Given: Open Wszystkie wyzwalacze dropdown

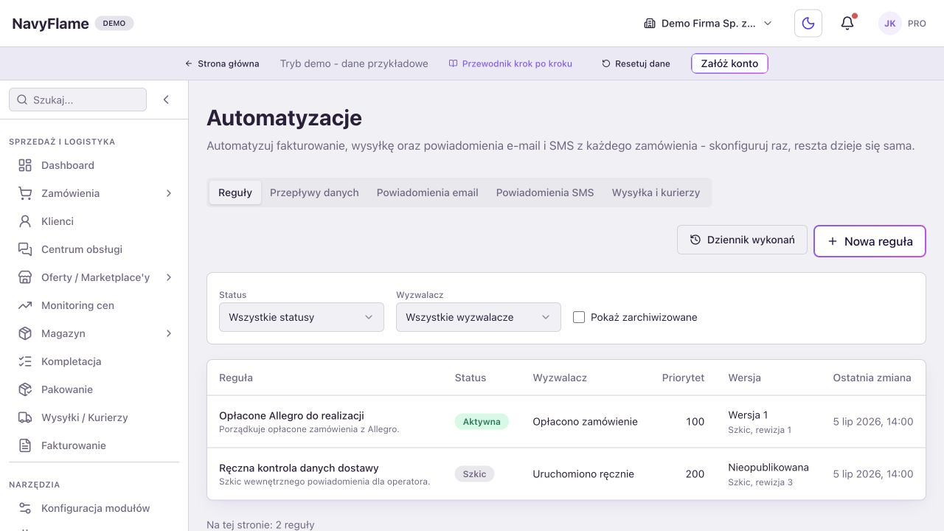Looking at the screenshot, I should pos(479,317).
